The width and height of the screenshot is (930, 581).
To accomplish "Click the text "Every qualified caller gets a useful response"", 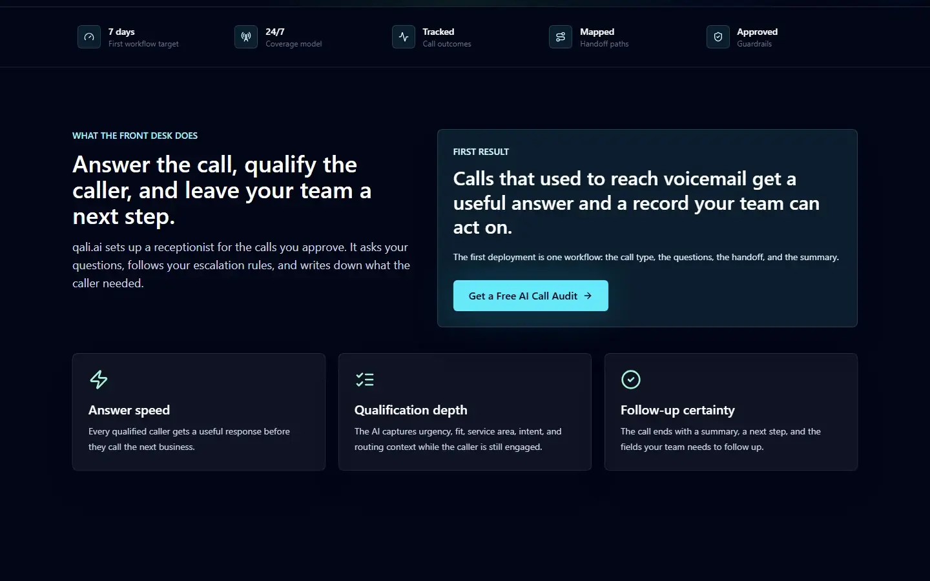I will [x=189, y=439].
